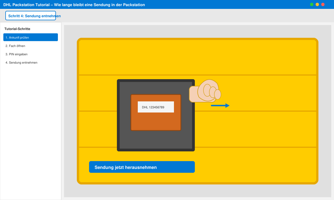
Task: Click the hand illustration
Action: click(205, 91)
